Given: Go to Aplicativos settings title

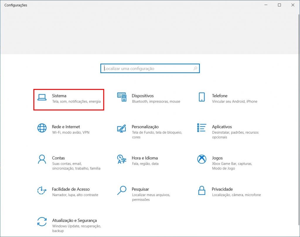Looking at the screenshot, I should click(222, 127).
